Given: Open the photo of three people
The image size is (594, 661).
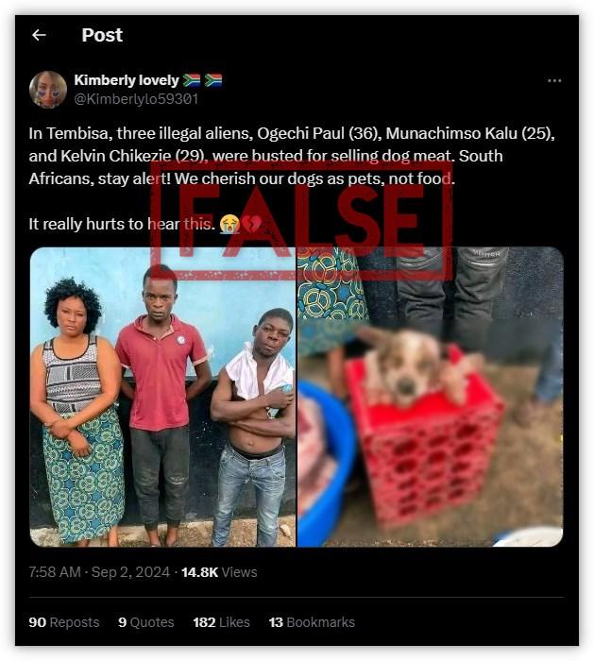Looking at the screenshot, I should point(162,398).
